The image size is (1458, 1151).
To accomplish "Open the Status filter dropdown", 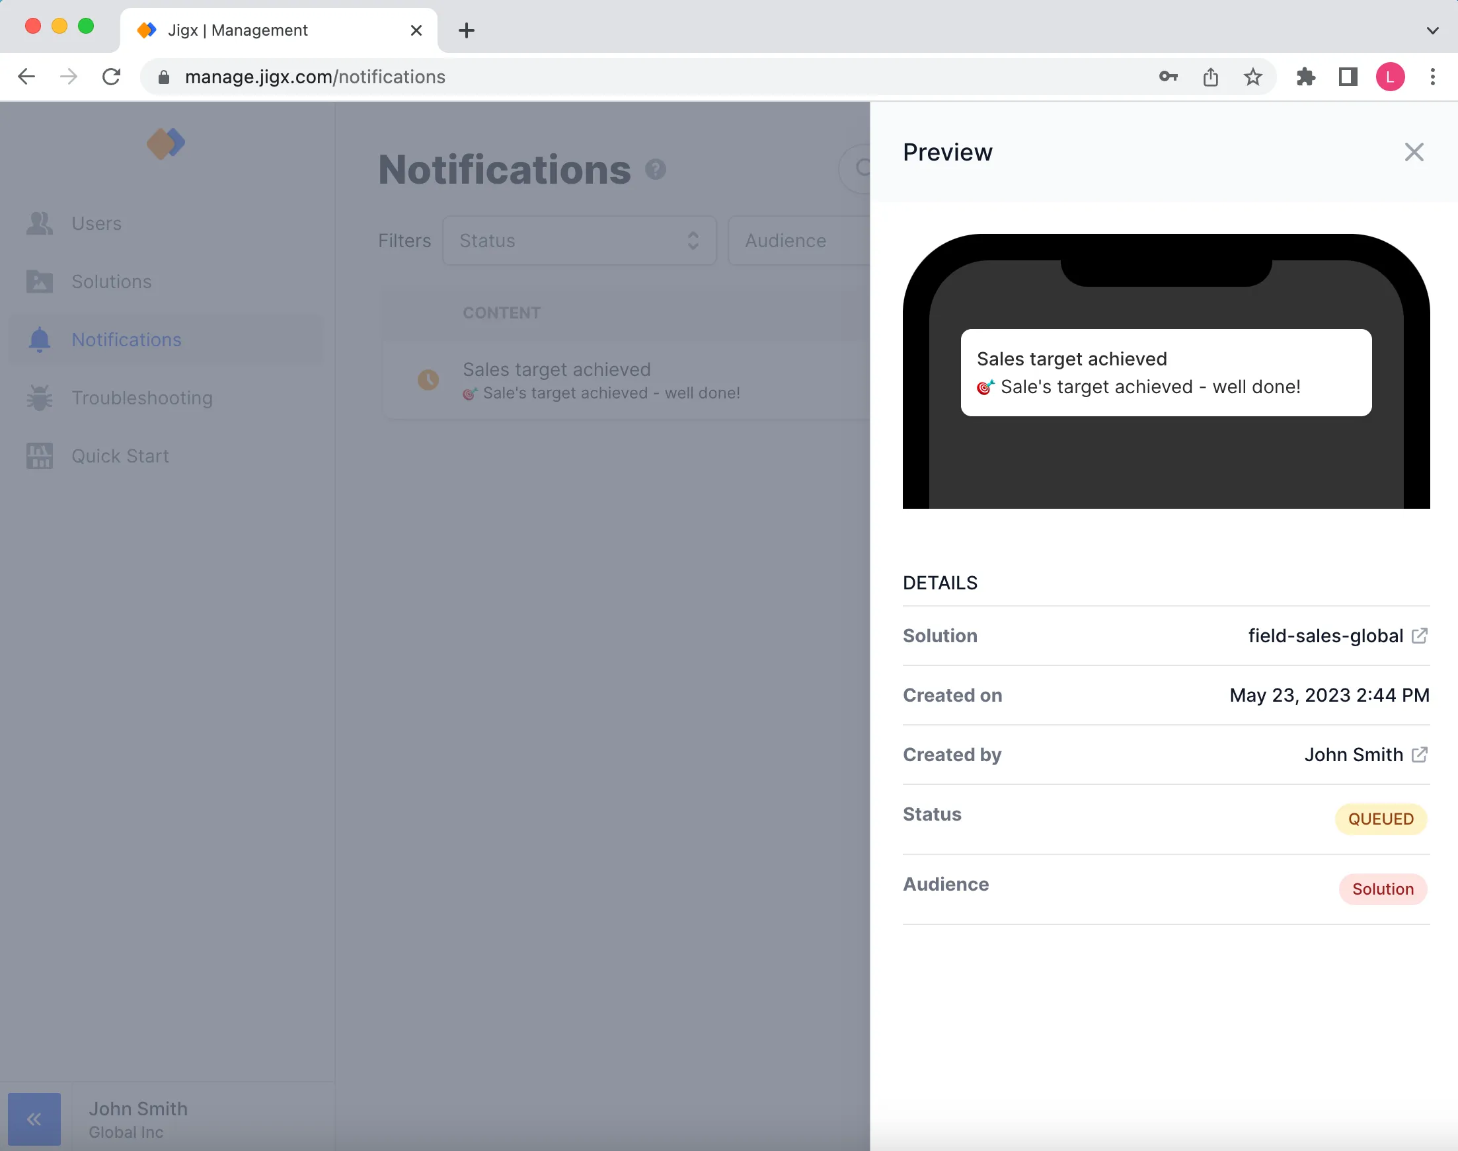I will [579, 240].
